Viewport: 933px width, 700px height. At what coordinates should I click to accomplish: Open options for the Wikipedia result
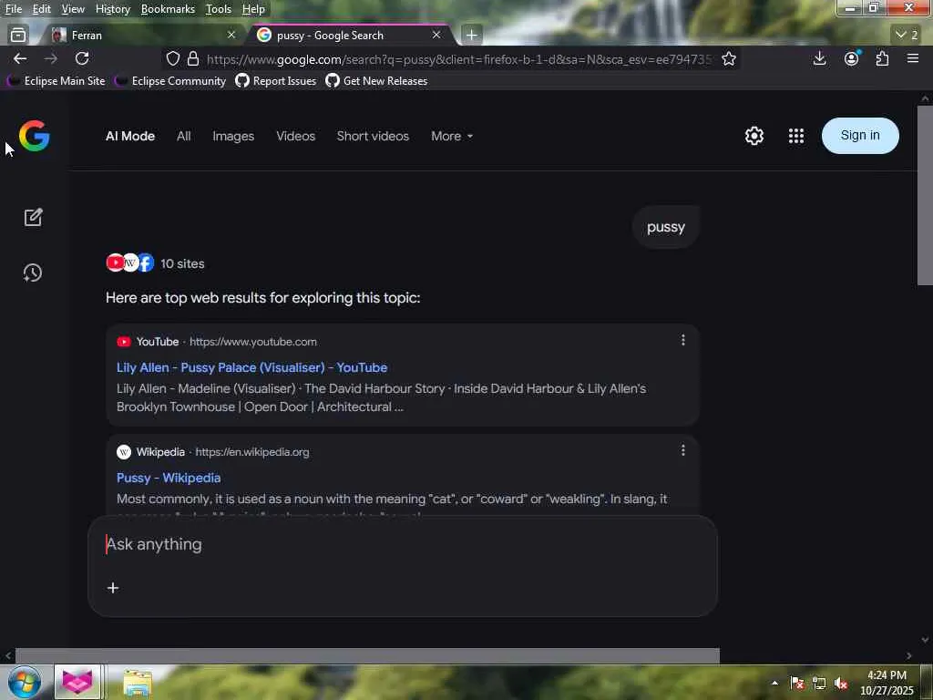pyautogui.click(x=683, y=450)
